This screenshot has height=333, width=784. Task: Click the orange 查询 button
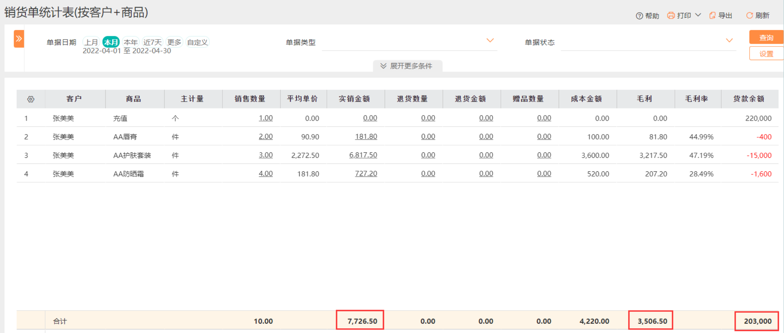click(x=766, y=38)
